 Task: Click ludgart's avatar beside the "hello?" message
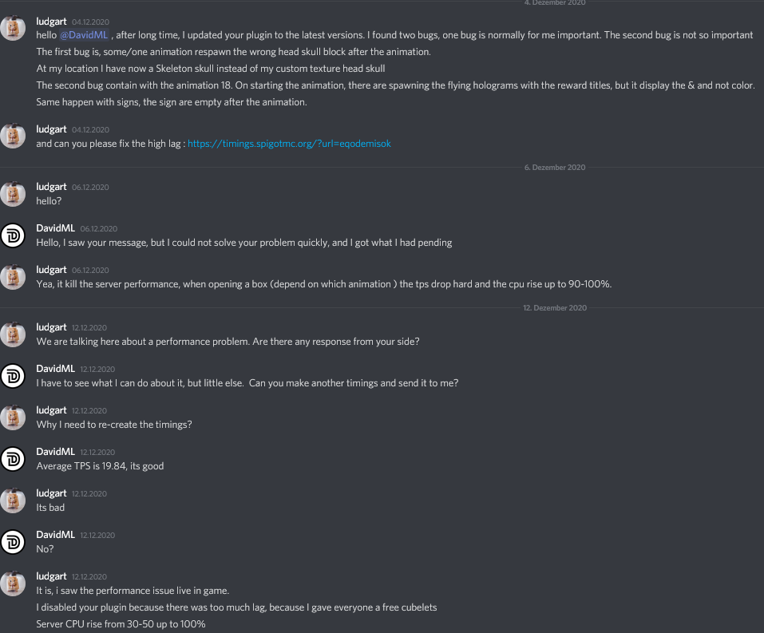coord(13,193)
